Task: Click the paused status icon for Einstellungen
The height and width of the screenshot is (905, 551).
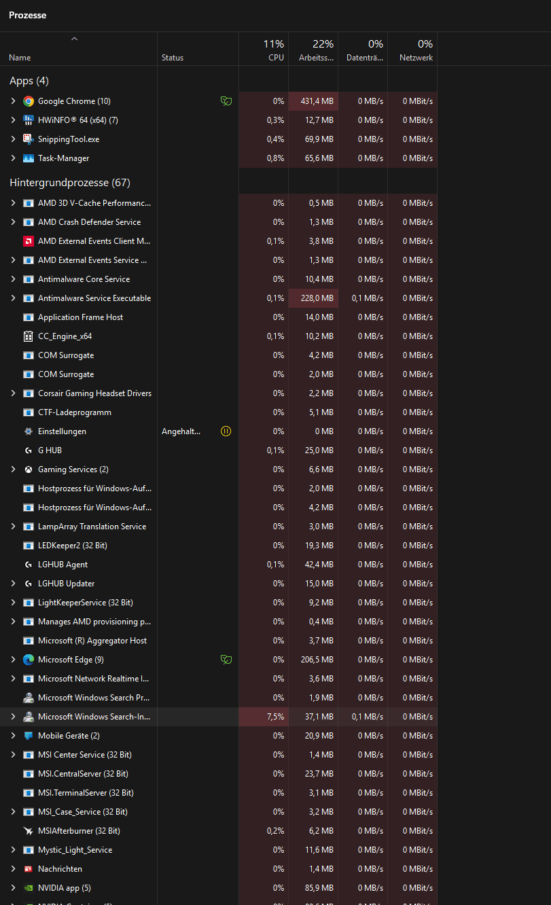Action: click(226, 431)
